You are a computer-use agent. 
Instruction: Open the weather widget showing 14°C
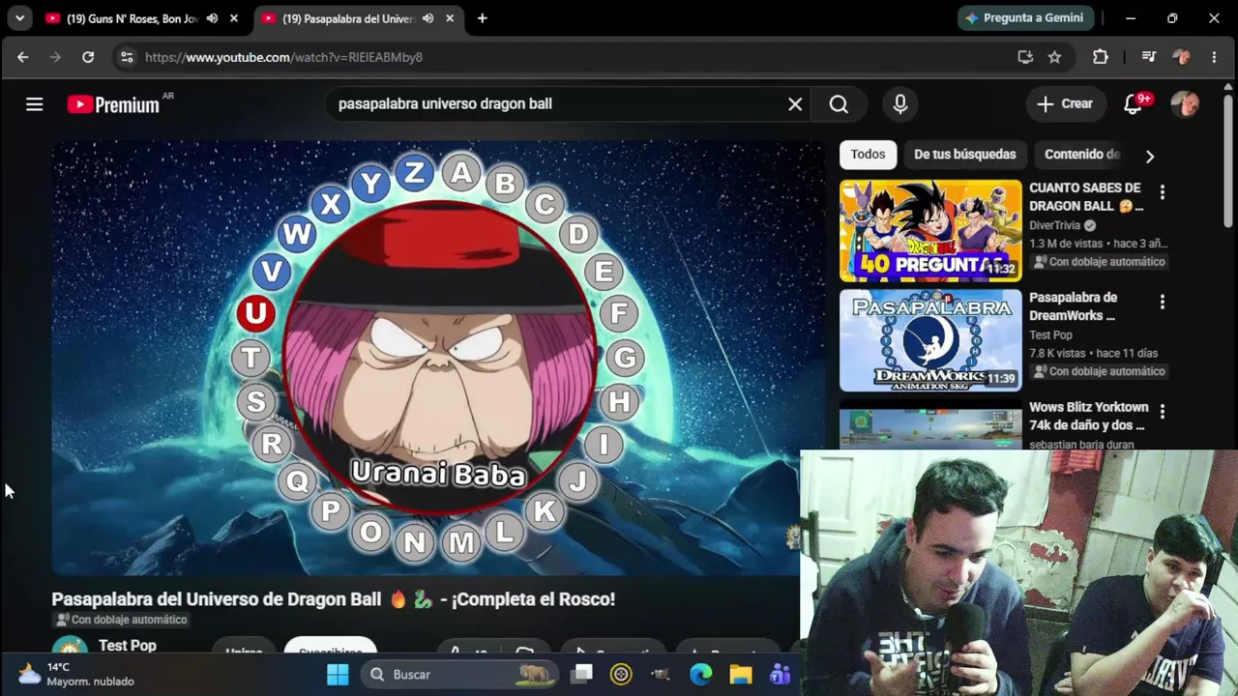pos(75,675)
